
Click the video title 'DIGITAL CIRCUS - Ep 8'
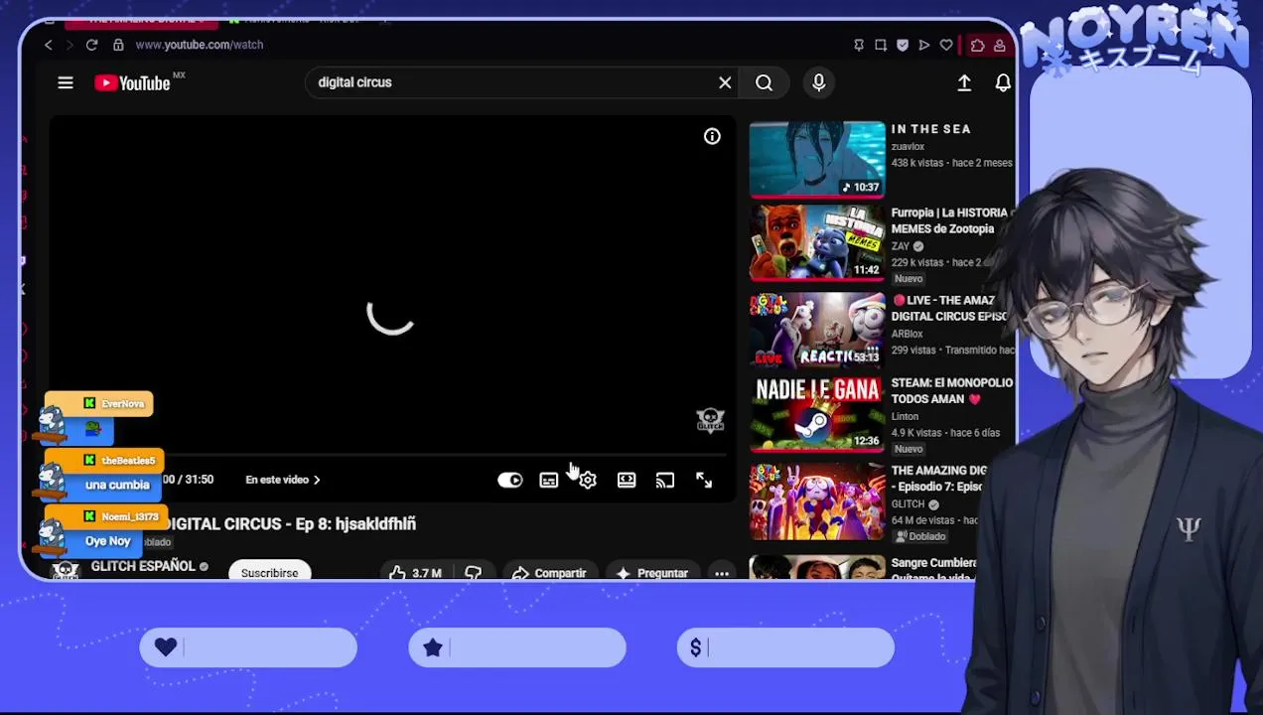(292, 524)
